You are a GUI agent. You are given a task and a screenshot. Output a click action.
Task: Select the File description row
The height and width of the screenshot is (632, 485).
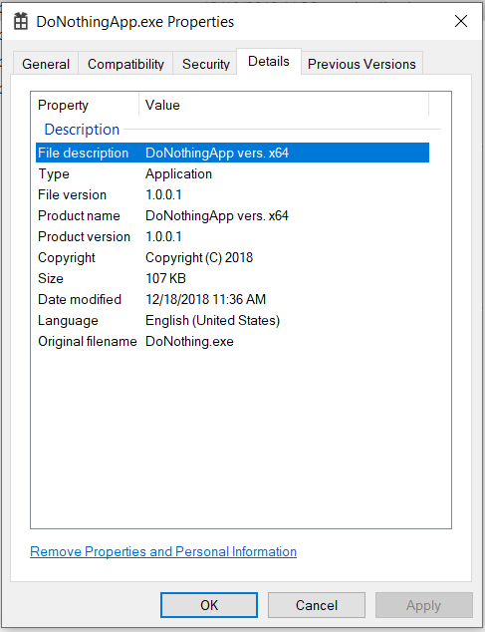pyautogui.click(x=232, y=153)
